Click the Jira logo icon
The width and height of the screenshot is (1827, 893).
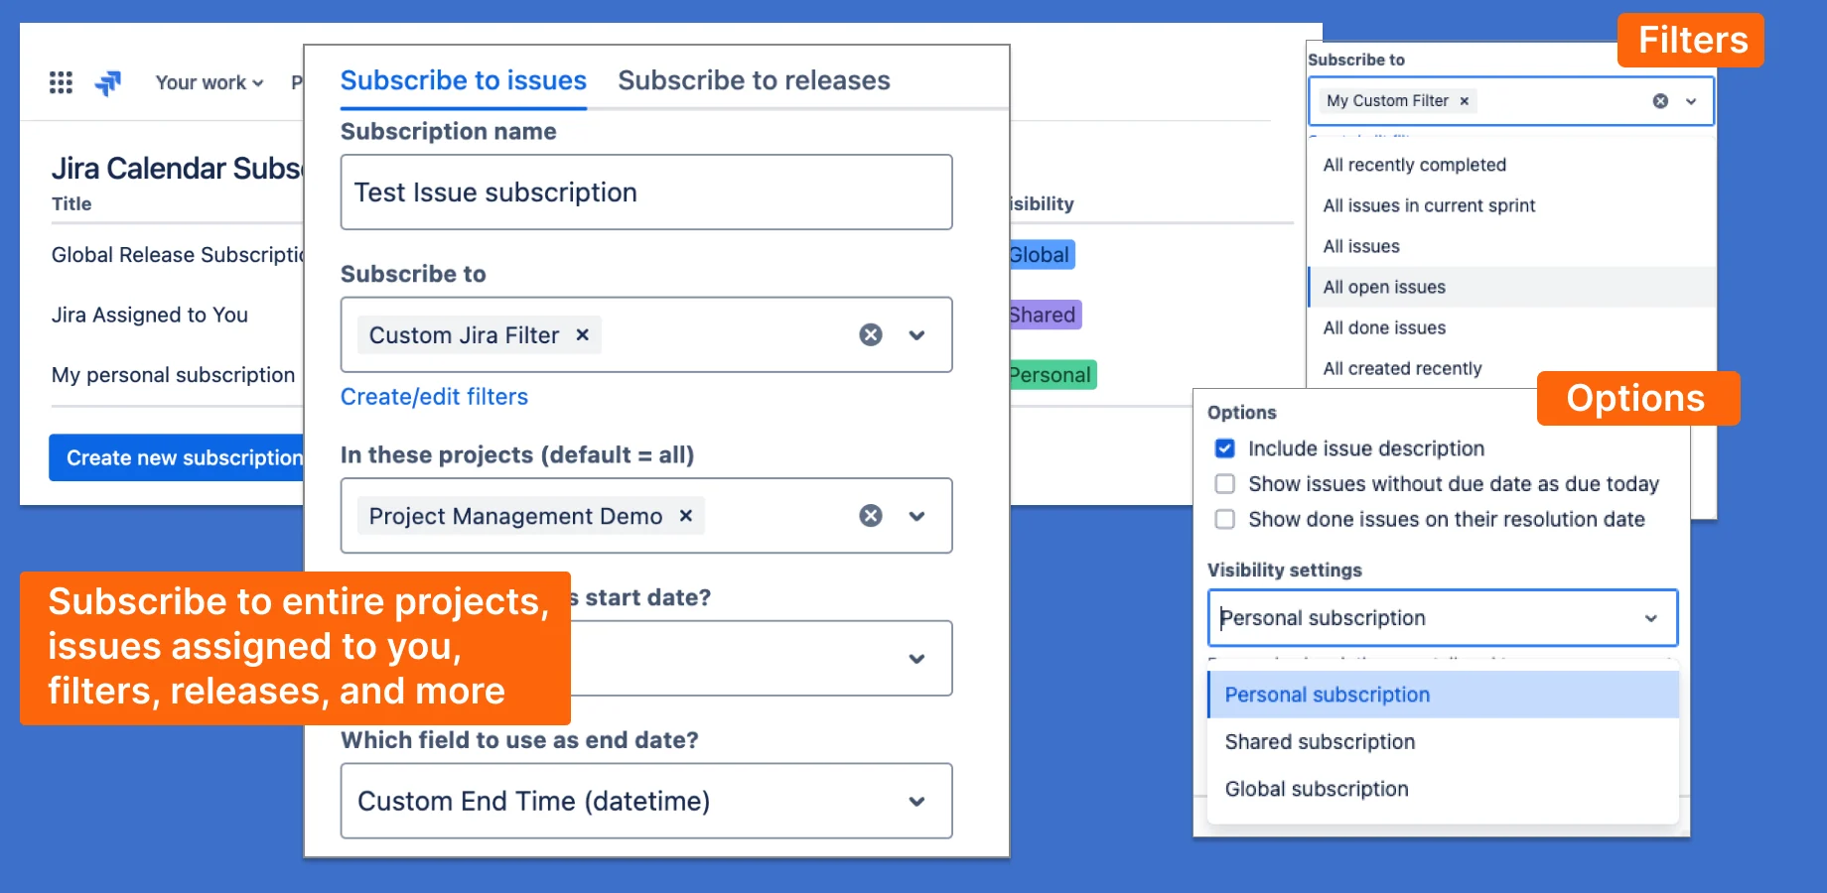(x=108, y=82)
